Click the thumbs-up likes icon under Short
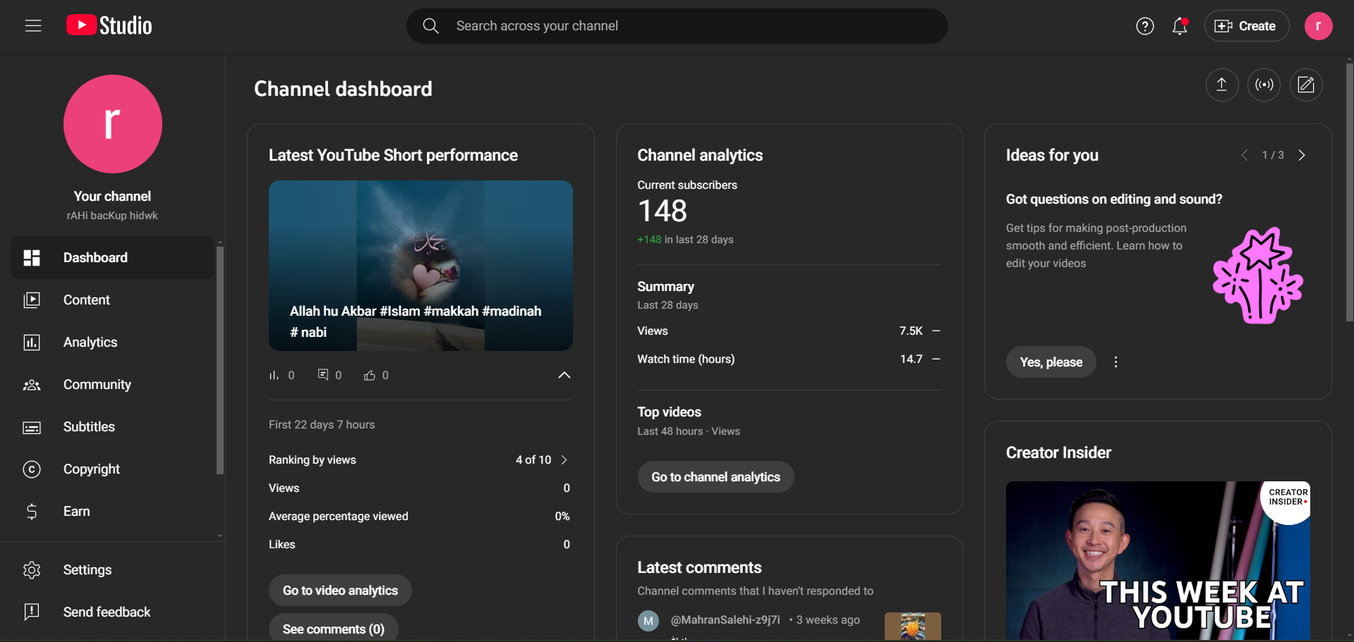This screenshot has height=642, width=1354. click(370, 376)
